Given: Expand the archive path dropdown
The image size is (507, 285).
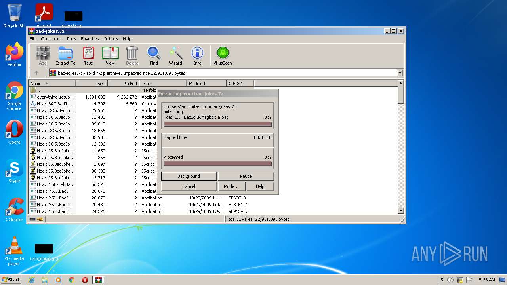Looking at the screenshot, I should click(400, 73).
